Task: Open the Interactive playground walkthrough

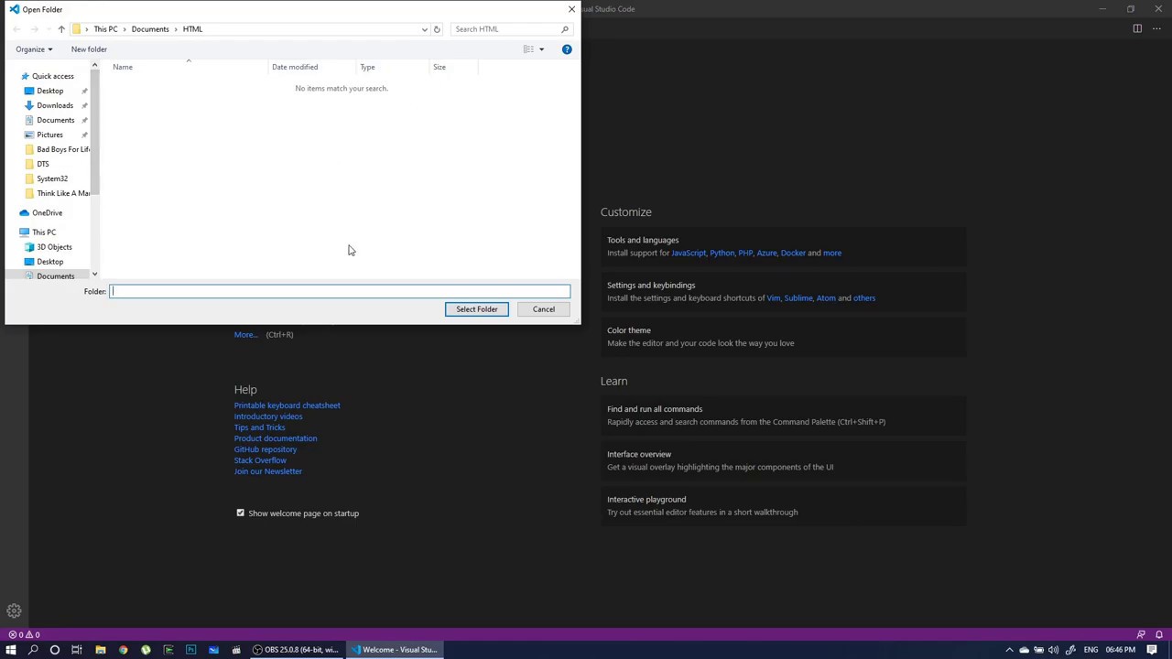Action: (783, 505)
